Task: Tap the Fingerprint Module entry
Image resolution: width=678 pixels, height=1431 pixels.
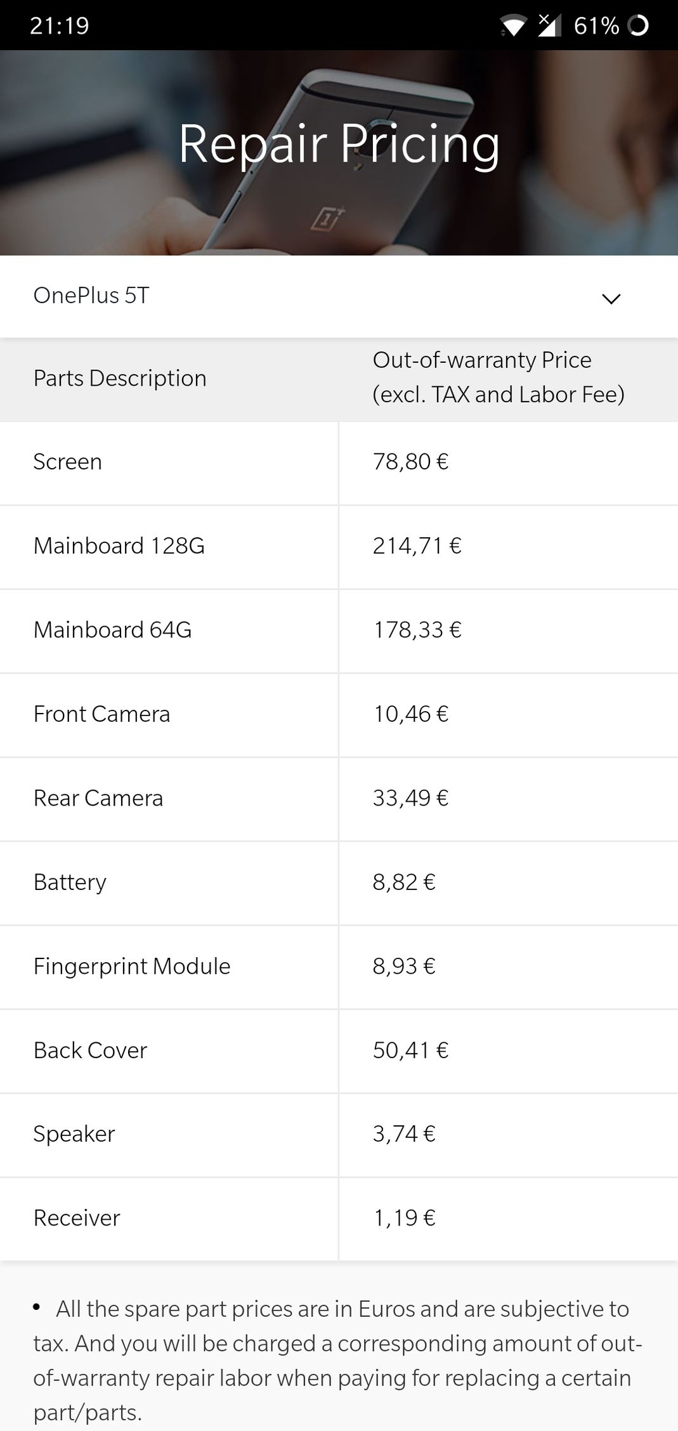Action: (x=132, y=967)
